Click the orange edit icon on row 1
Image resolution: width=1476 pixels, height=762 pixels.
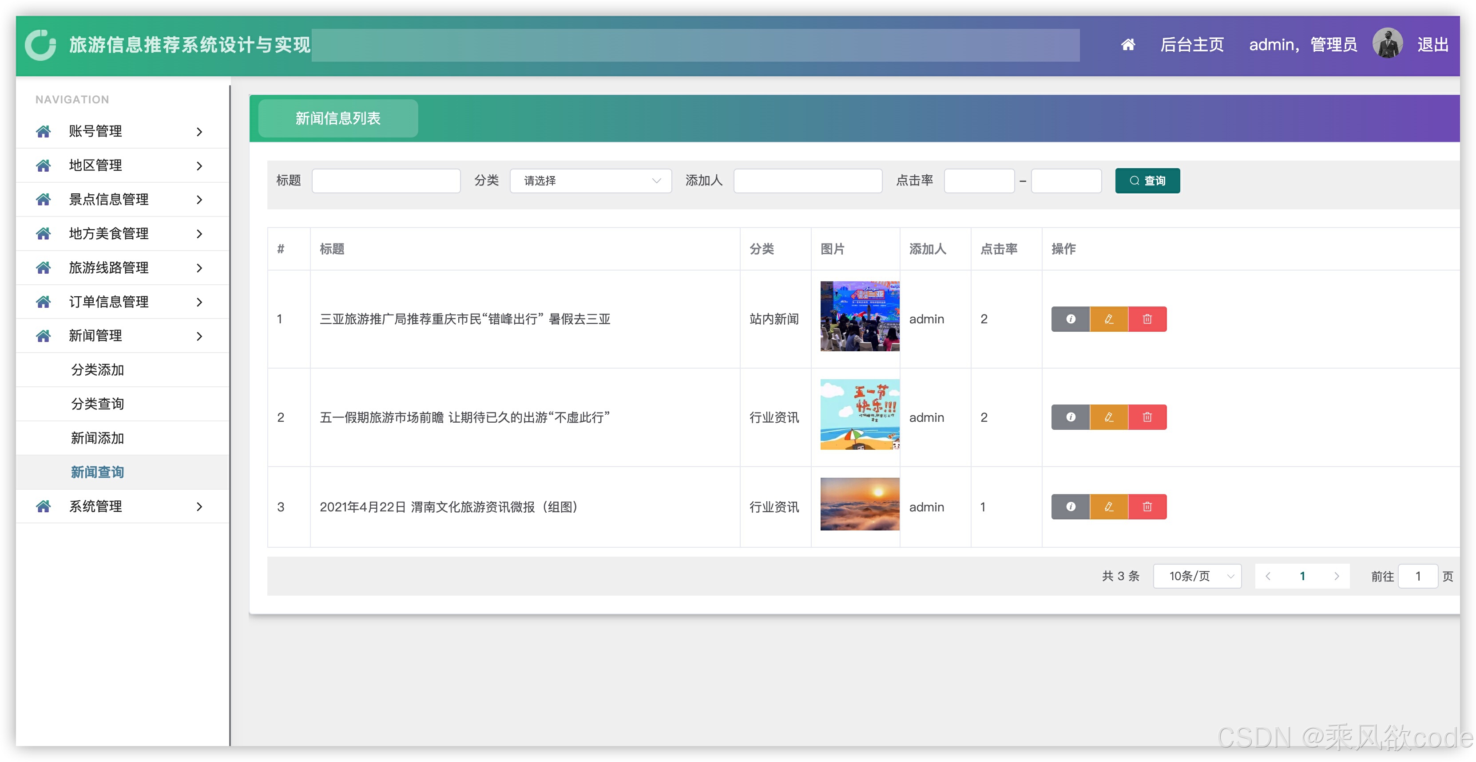[1109, 319]
